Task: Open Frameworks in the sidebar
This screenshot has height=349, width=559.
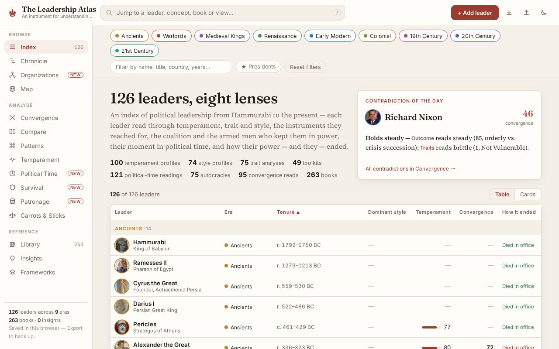Action: point(46,272)
